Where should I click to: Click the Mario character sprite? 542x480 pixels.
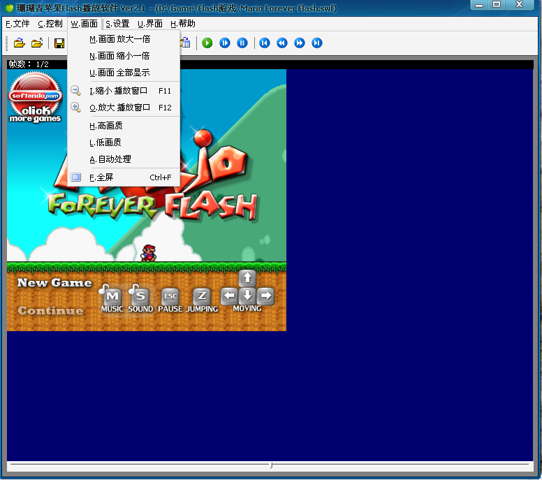point(148,253)
